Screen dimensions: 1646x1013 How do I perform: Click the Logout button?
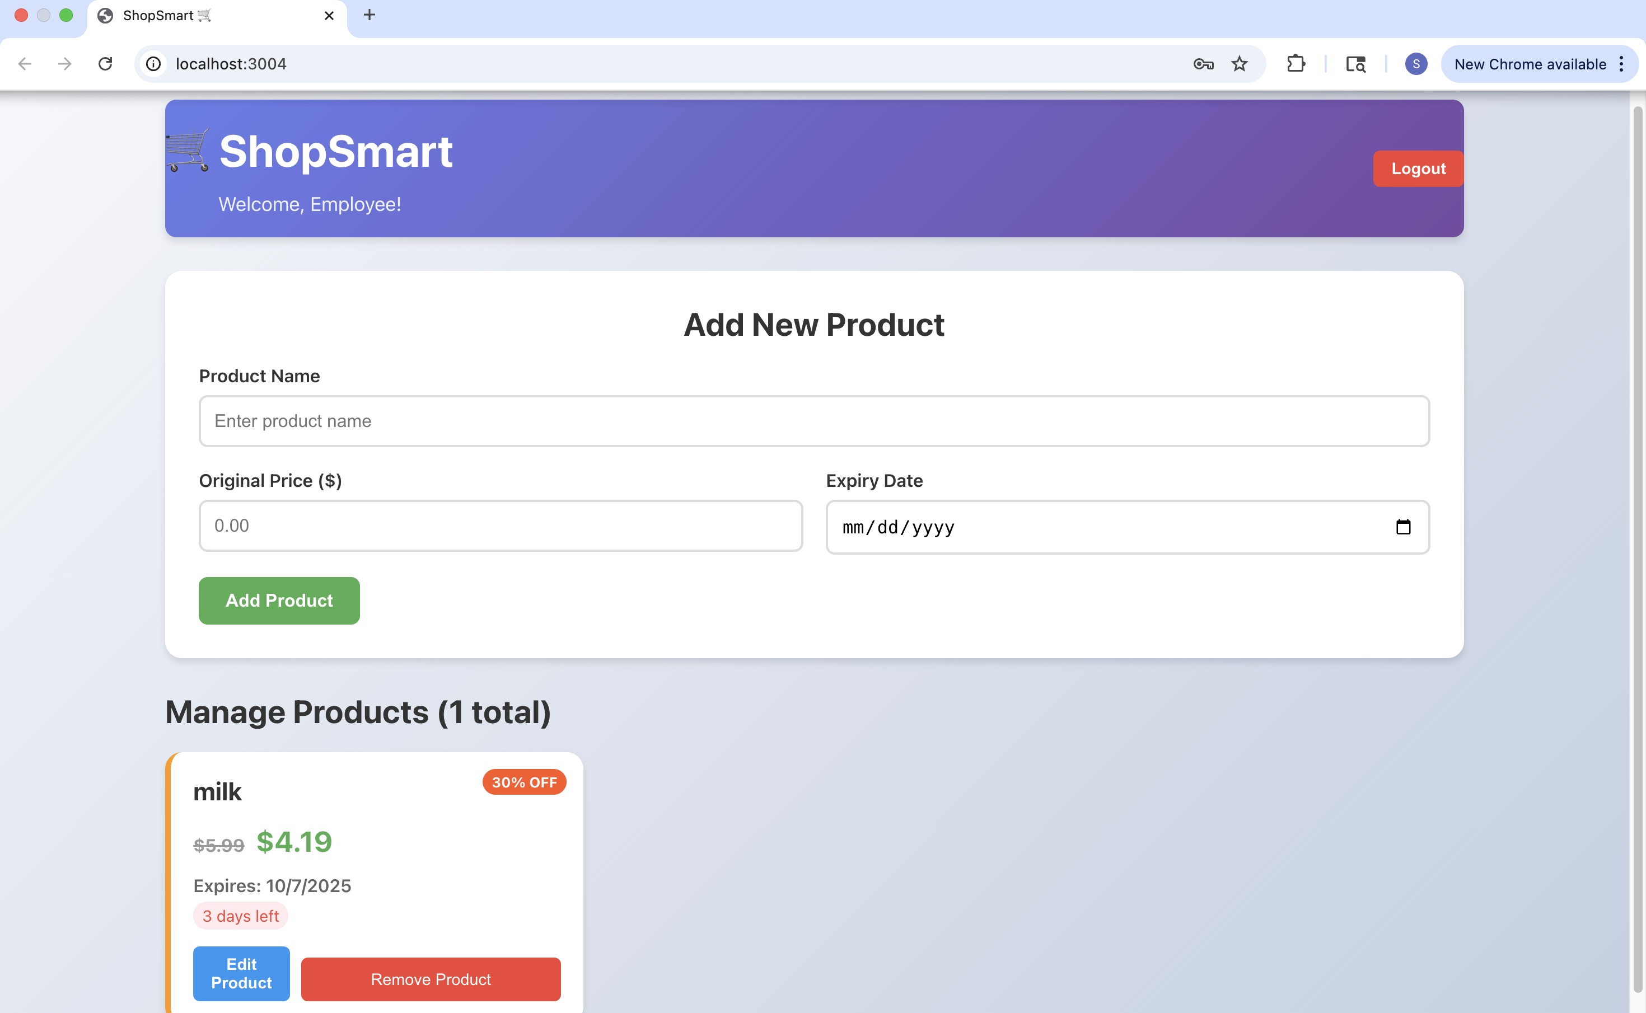pyautogui.click(x=1418, y=169)
